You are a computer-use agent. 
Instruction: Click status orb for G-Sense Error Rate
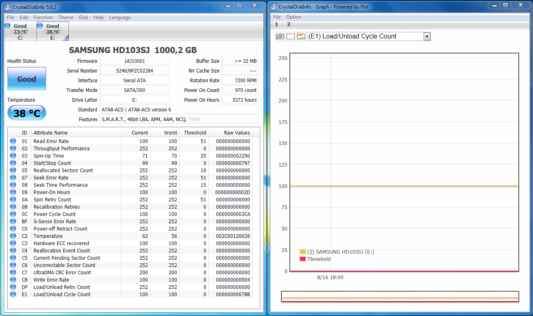tap(13, 222)
